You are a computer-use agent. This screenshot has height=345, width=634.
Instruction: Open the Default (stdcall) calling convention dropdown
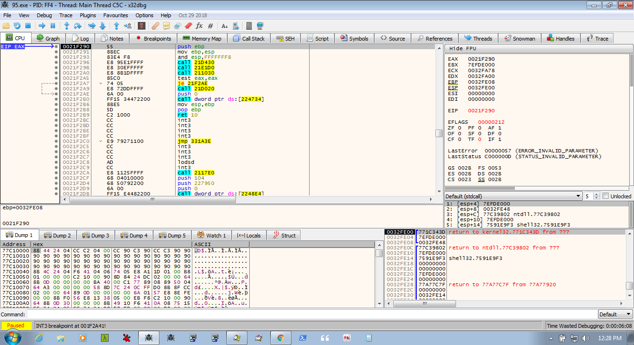point(513,196)
